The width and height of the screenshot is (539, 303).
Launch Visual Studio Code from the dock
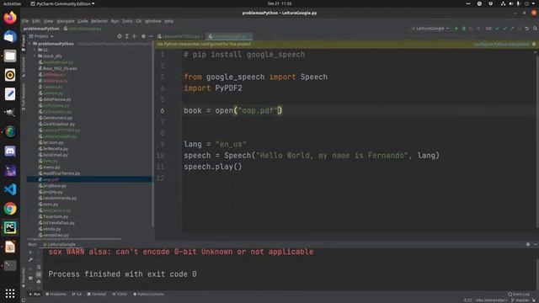pyautogui.click(x=10, y=189)
